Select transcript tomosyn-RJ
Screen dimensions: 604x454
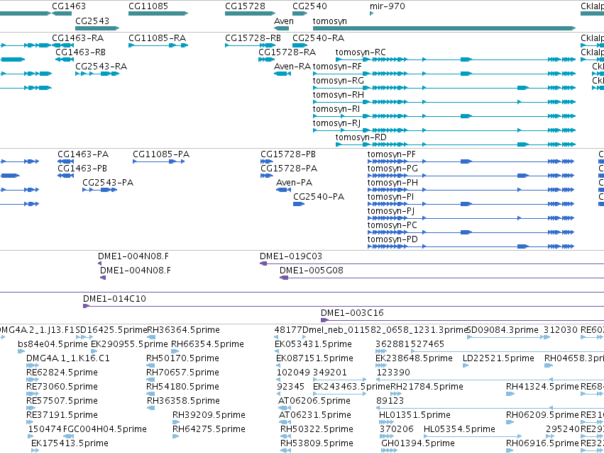[444, 130]
